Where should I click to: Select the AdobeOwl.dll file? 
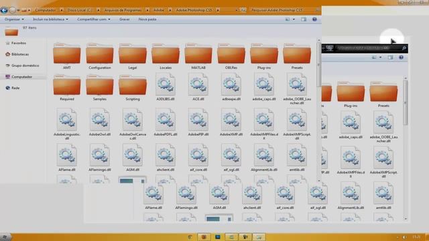pyautogui.click(x=100, y=123)
